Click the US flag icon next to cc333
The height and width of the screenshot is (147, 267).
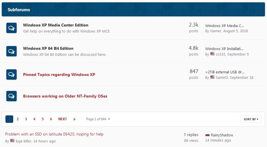(212, 54)
